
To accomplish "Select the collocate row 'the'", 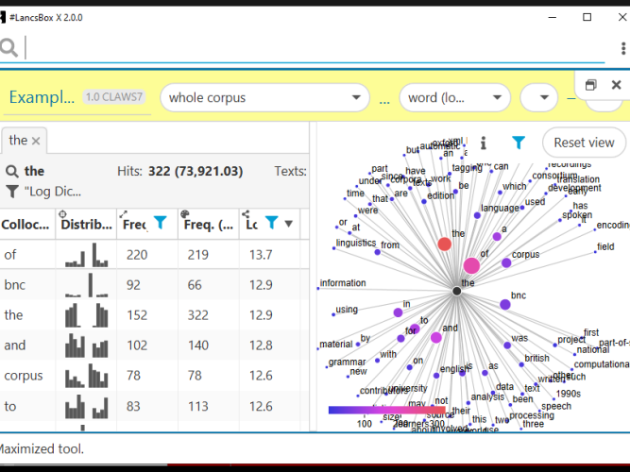I will (x=154, y=315).
